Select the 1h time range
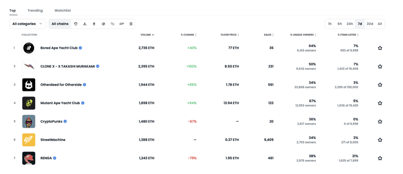Viewport: 403px width, 174px height. (x=330, y=24)
